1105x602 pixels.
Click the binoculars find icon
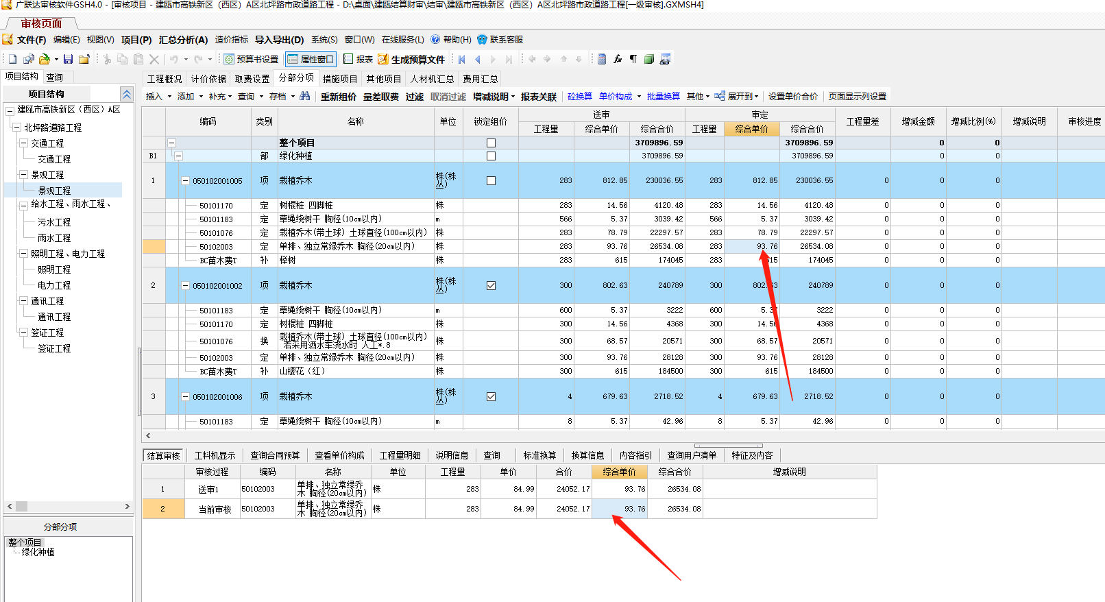(305, 96)
